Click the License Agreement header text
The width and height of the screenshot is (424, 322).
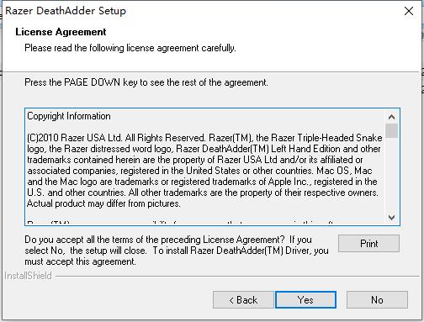pyautogui.click(x=61, y=32)
